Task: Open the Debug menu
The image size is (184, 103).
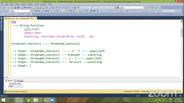Action: [30, 5]
